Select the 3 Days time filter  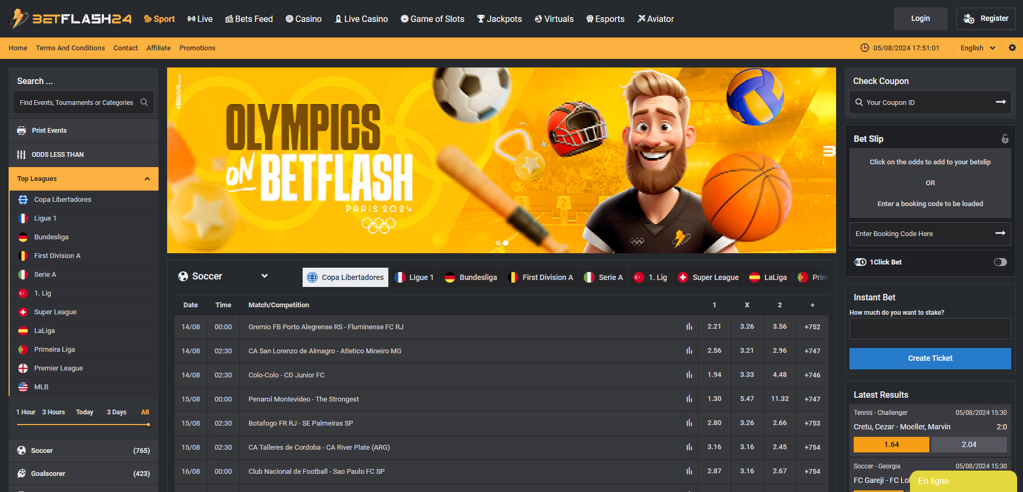[117, 412]
